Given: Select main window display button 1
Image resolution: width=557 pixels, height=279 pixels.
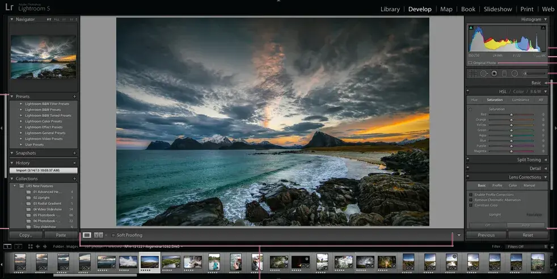Looking at the screenshot, I should coord(7,246).
